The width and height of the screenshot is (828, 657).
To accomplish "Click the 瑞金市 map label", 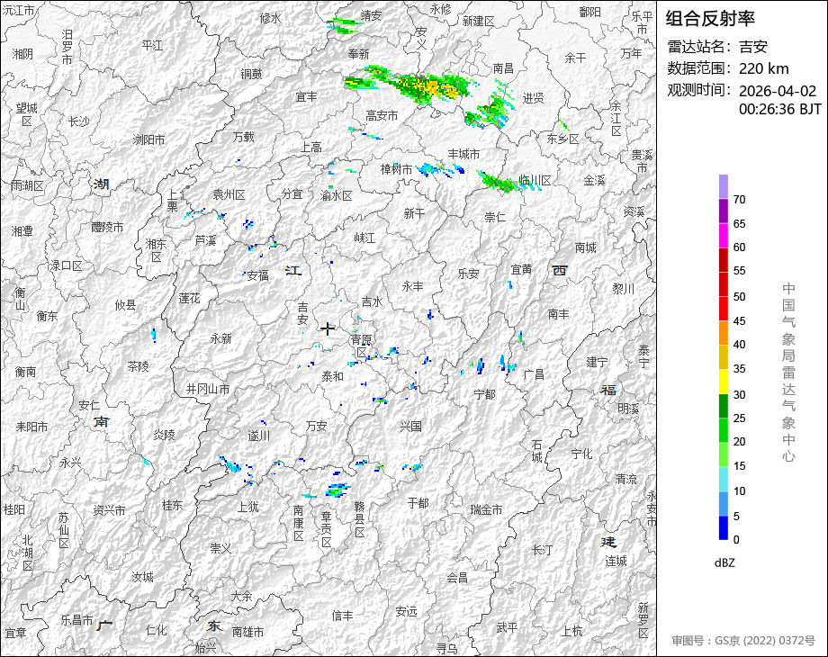I will [x=486, y=510].
